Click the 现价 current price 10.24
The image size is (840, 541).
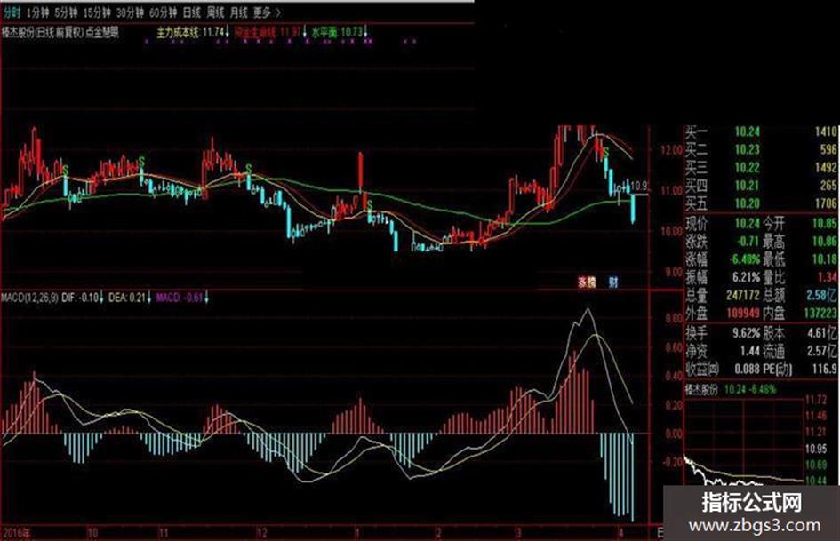(x=747, y=223)
